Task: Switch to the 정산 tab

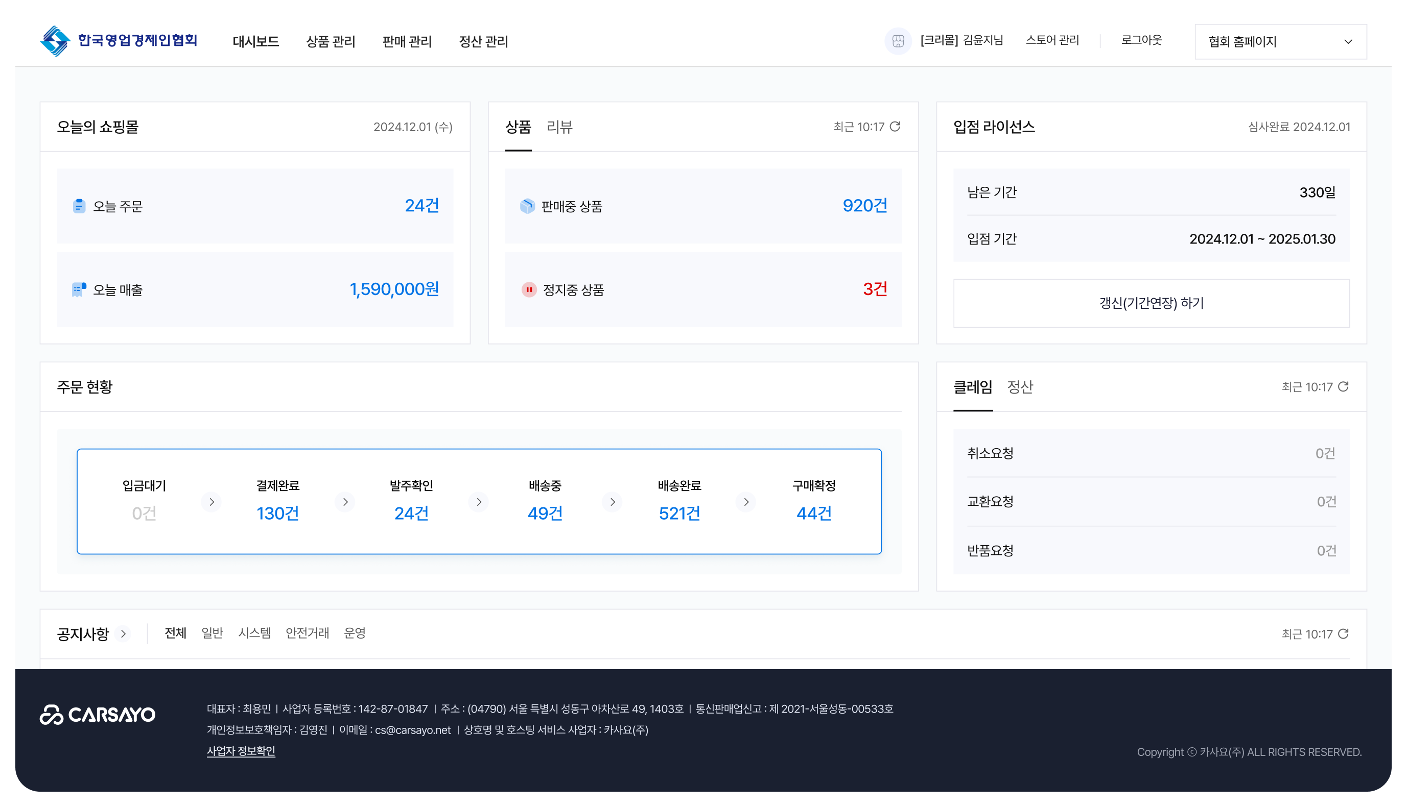Action: tap(1019, 387)
